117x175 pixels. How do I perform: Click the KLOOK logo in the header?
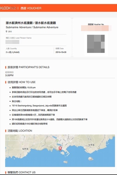[8, 8]
